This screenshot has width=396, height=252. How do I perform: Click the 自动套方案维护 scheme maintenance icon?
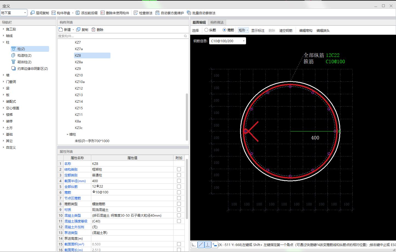coord(157,13)
